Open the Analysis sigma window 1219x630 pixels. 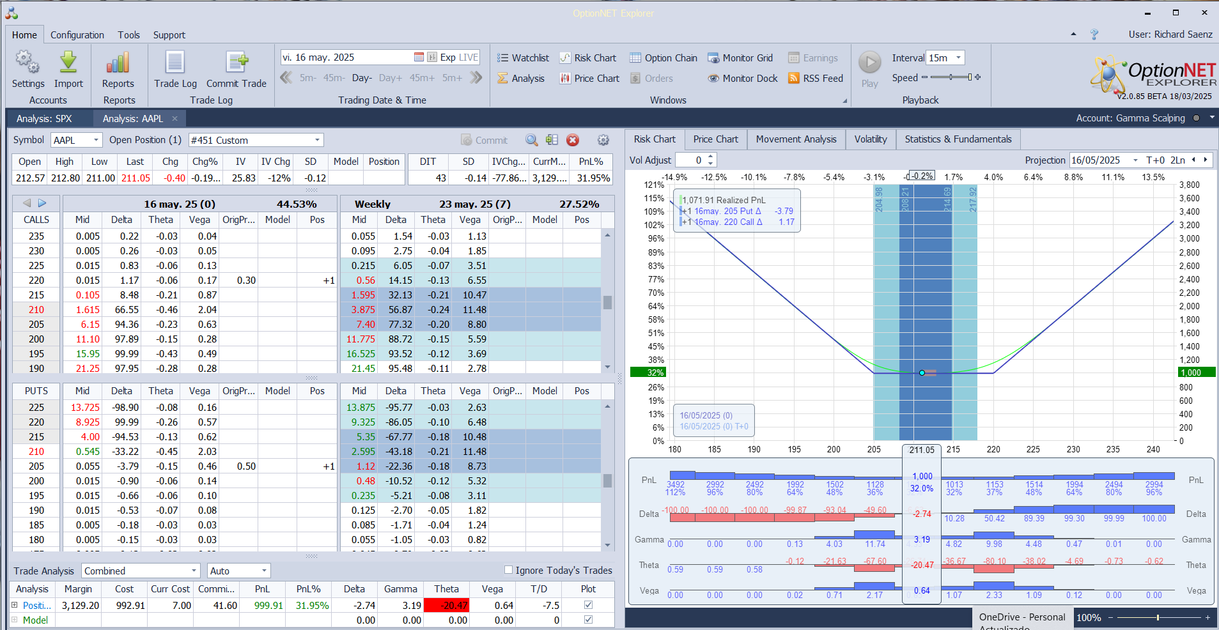click(521, 78)
